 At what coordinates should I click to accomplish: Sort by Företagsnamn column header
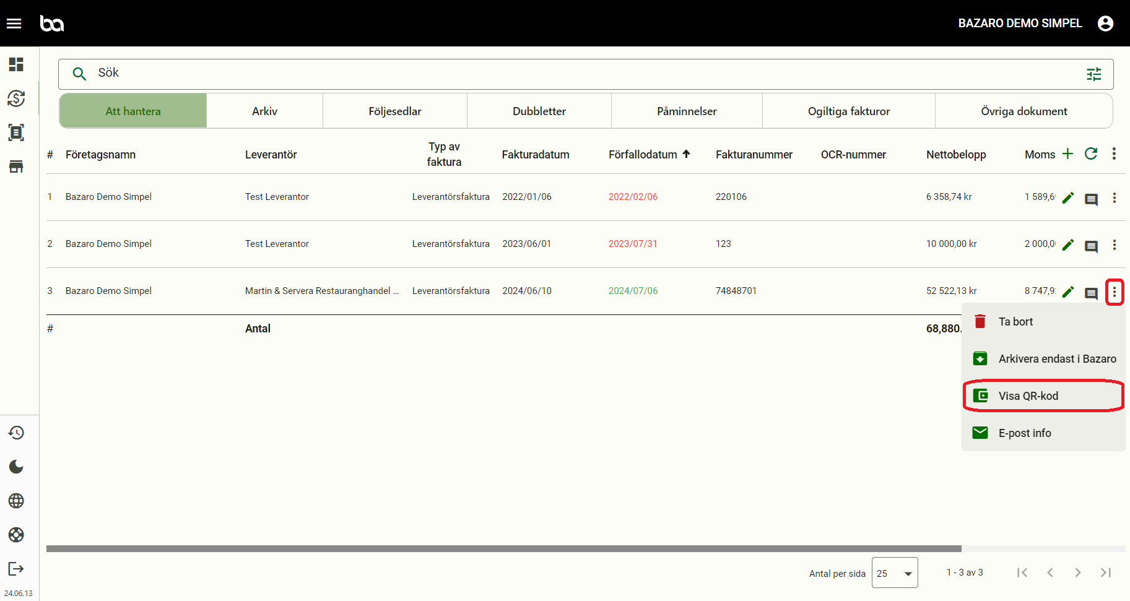[x=100, y=155]
